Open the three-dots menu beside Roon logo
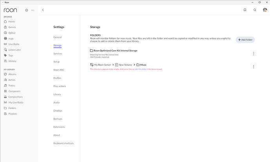This screenshot has width=270, height=162. pos(32,10)
